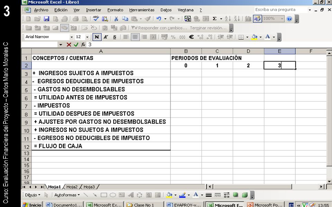Click the Fill Color paint bucket swatch
Viewport: 332px width, 207px height.
click(x=254, y=37)
